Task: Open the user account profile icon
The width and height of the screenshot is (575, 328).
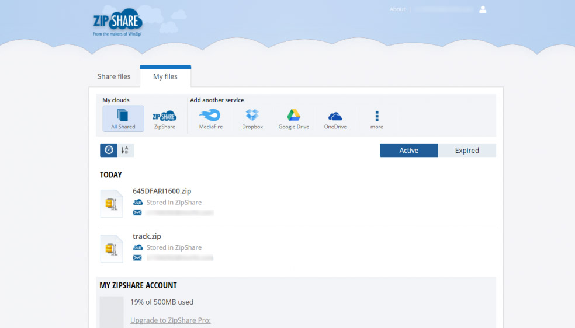Action: click(x=483, y=9)
